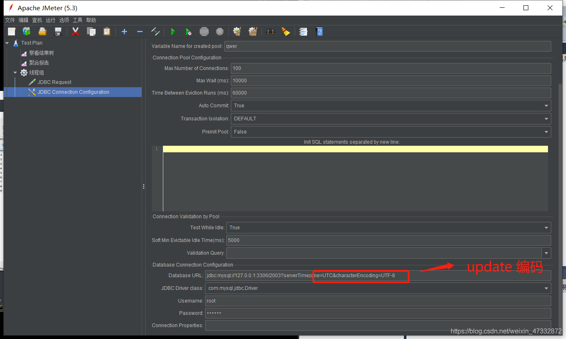Open the Auto Commit dropdown
The image size is (566, 339).
(x=391, y=106)
